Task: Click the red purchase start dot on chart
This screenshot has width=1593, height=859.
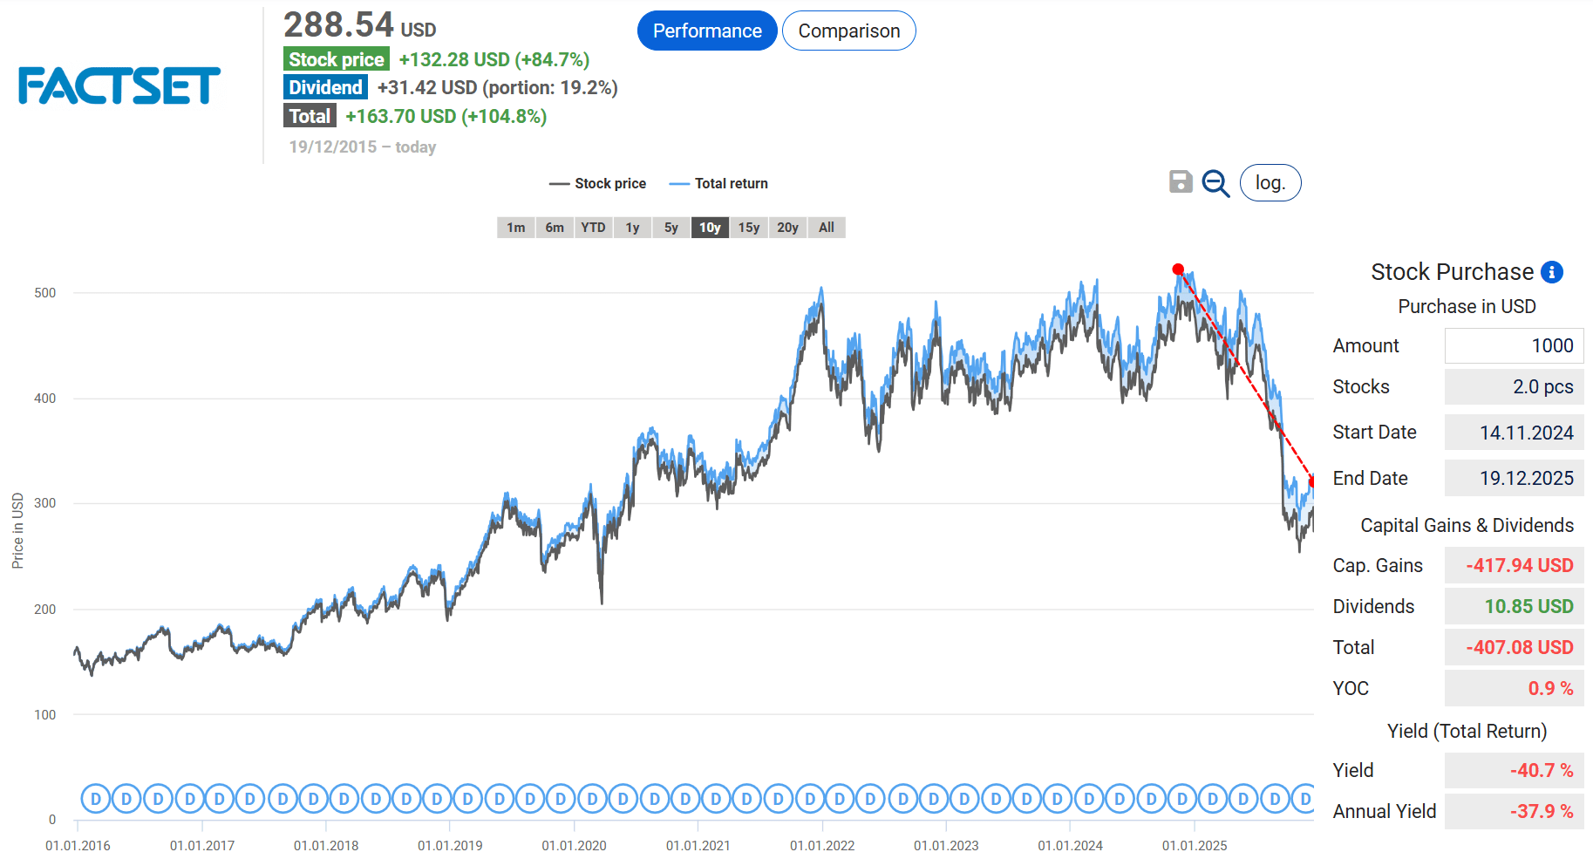Action: pyautogui.click(x=1179, y=269)
